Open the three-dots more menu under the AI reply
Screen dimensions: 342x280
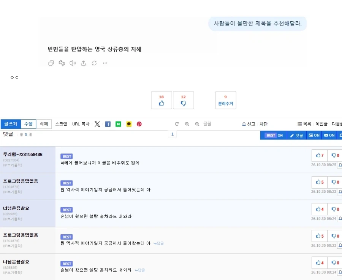point(105,63)
